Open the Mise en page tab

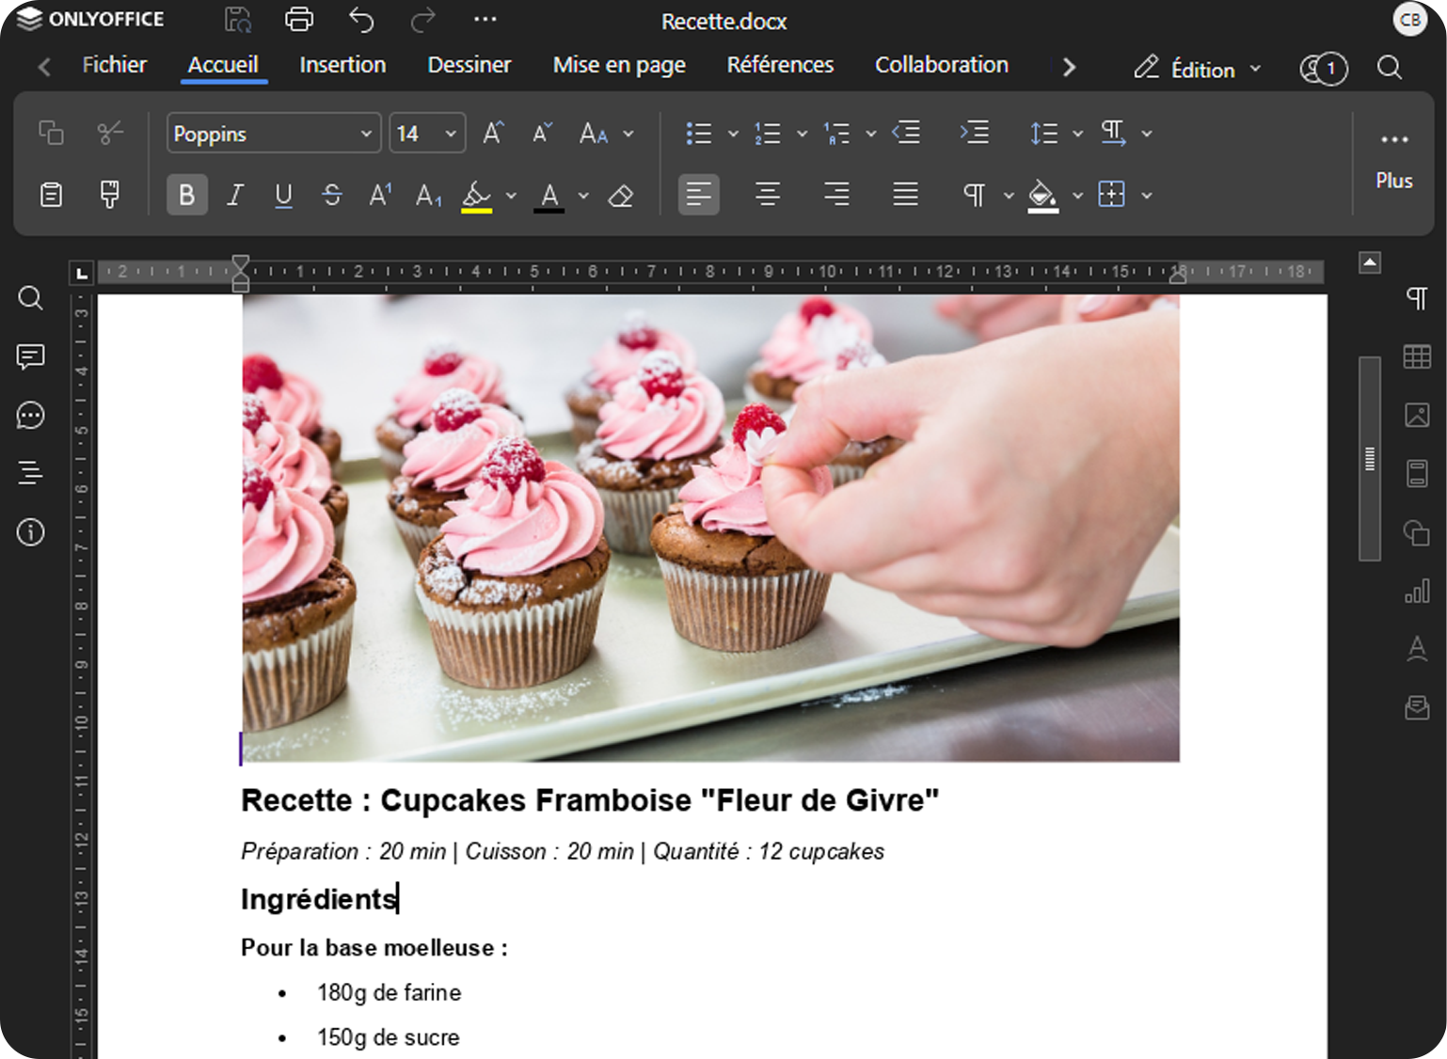point(618,65)
